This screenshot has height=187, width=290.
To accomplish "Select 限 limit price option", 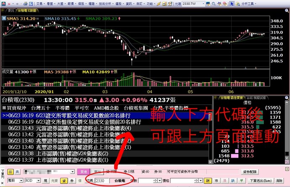I will pos(208,181).
